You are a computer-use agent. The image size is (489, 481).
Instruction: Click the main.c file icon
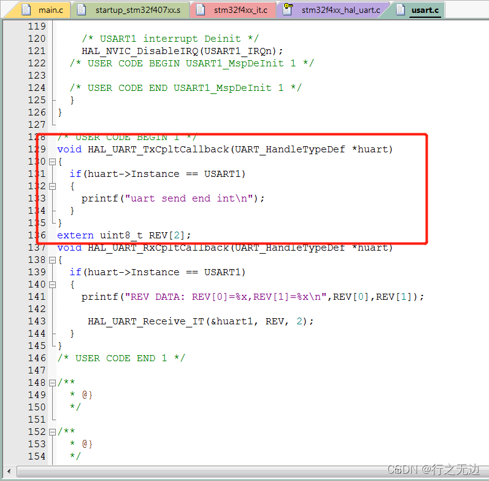pyautogui.click(x=26, y=10)
